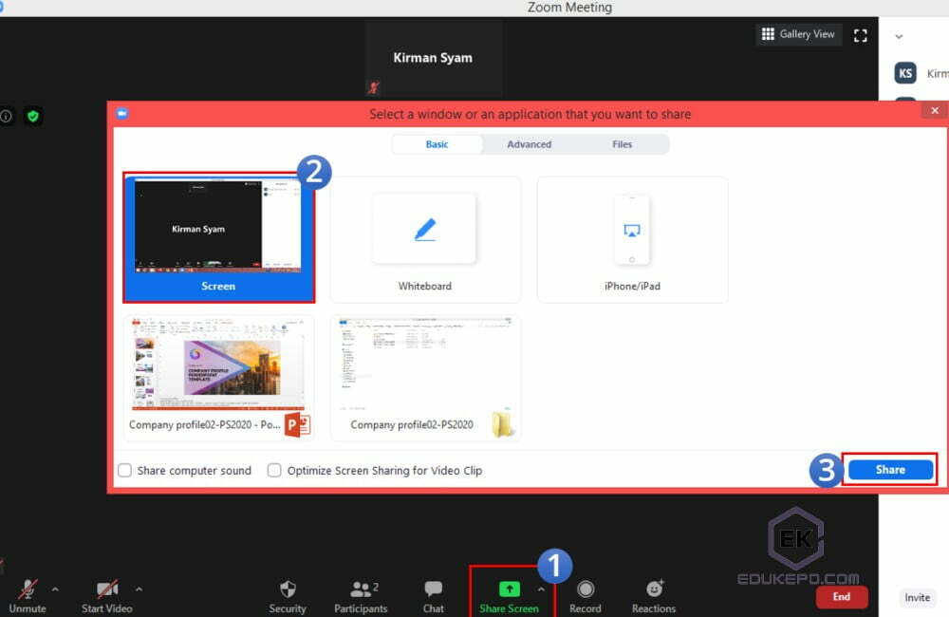Expand microphone audio options chevron

53,590
